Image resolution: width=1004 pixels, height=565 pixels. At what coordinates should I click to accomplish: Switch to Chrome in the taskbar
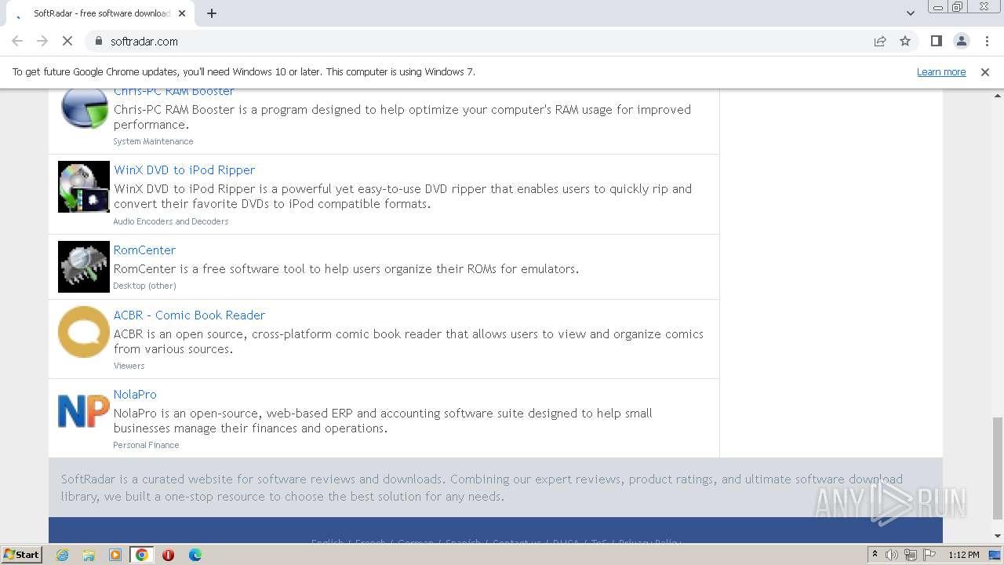click(x=142, y=555)
